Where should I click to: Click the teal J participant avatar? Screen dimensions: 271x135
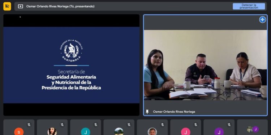pos(86,132)
